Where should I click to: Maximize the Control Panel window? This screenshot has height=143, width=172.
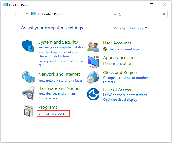[151, 5]
